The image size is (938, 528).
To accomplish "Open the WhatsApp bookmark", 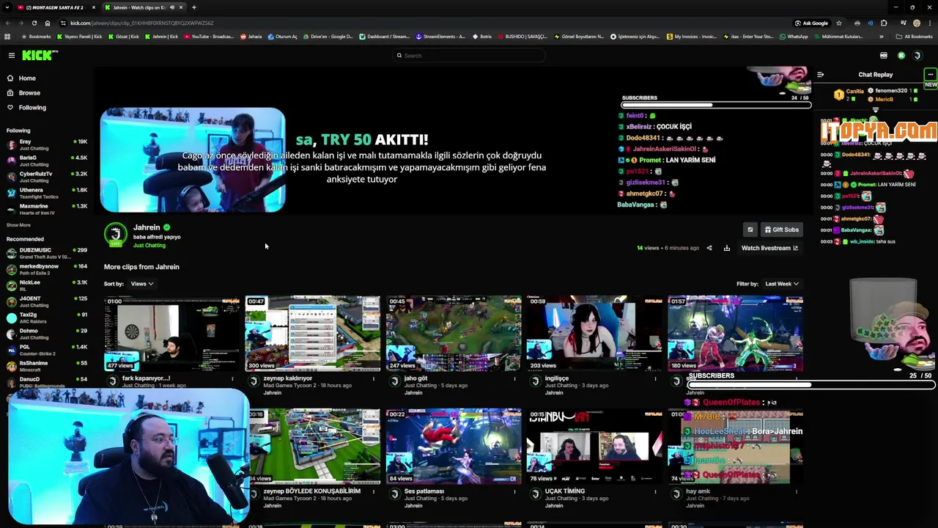I will coord(793,36).
